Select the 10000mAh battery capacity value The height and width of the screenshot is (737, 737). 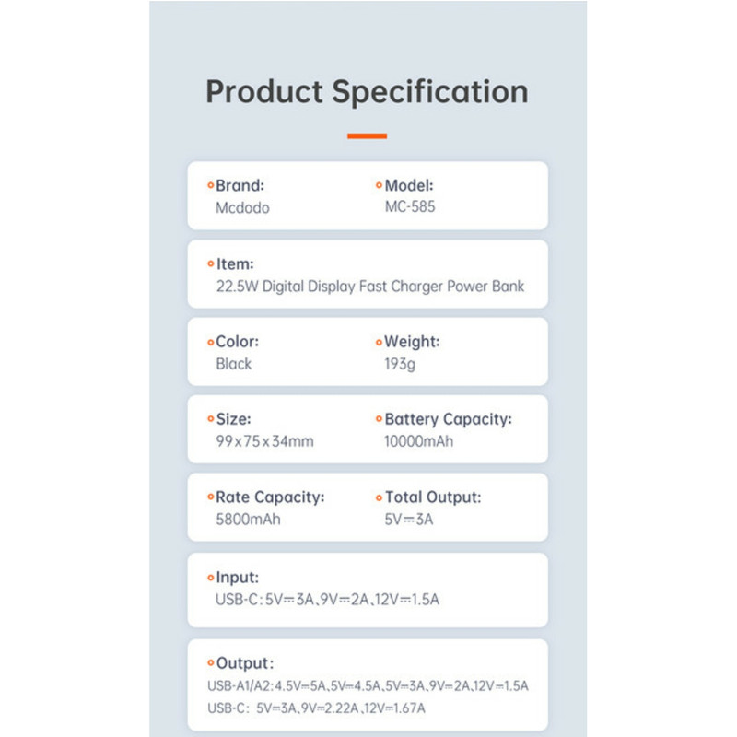point(418,441)
